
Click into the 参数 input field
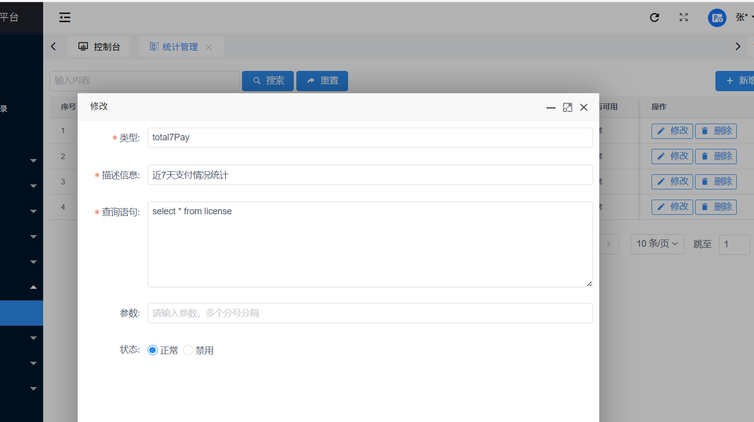click(x=370, y=313)
